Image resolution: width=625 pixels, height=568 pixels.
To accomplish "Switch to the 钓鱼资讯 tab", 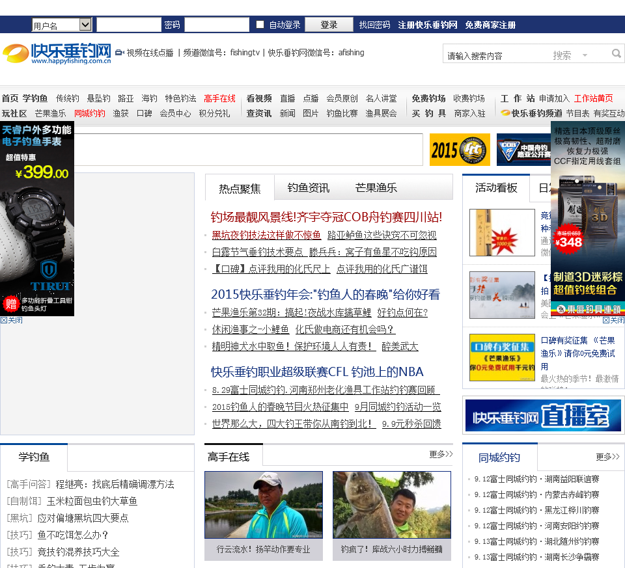I will [x=308, y=187].
